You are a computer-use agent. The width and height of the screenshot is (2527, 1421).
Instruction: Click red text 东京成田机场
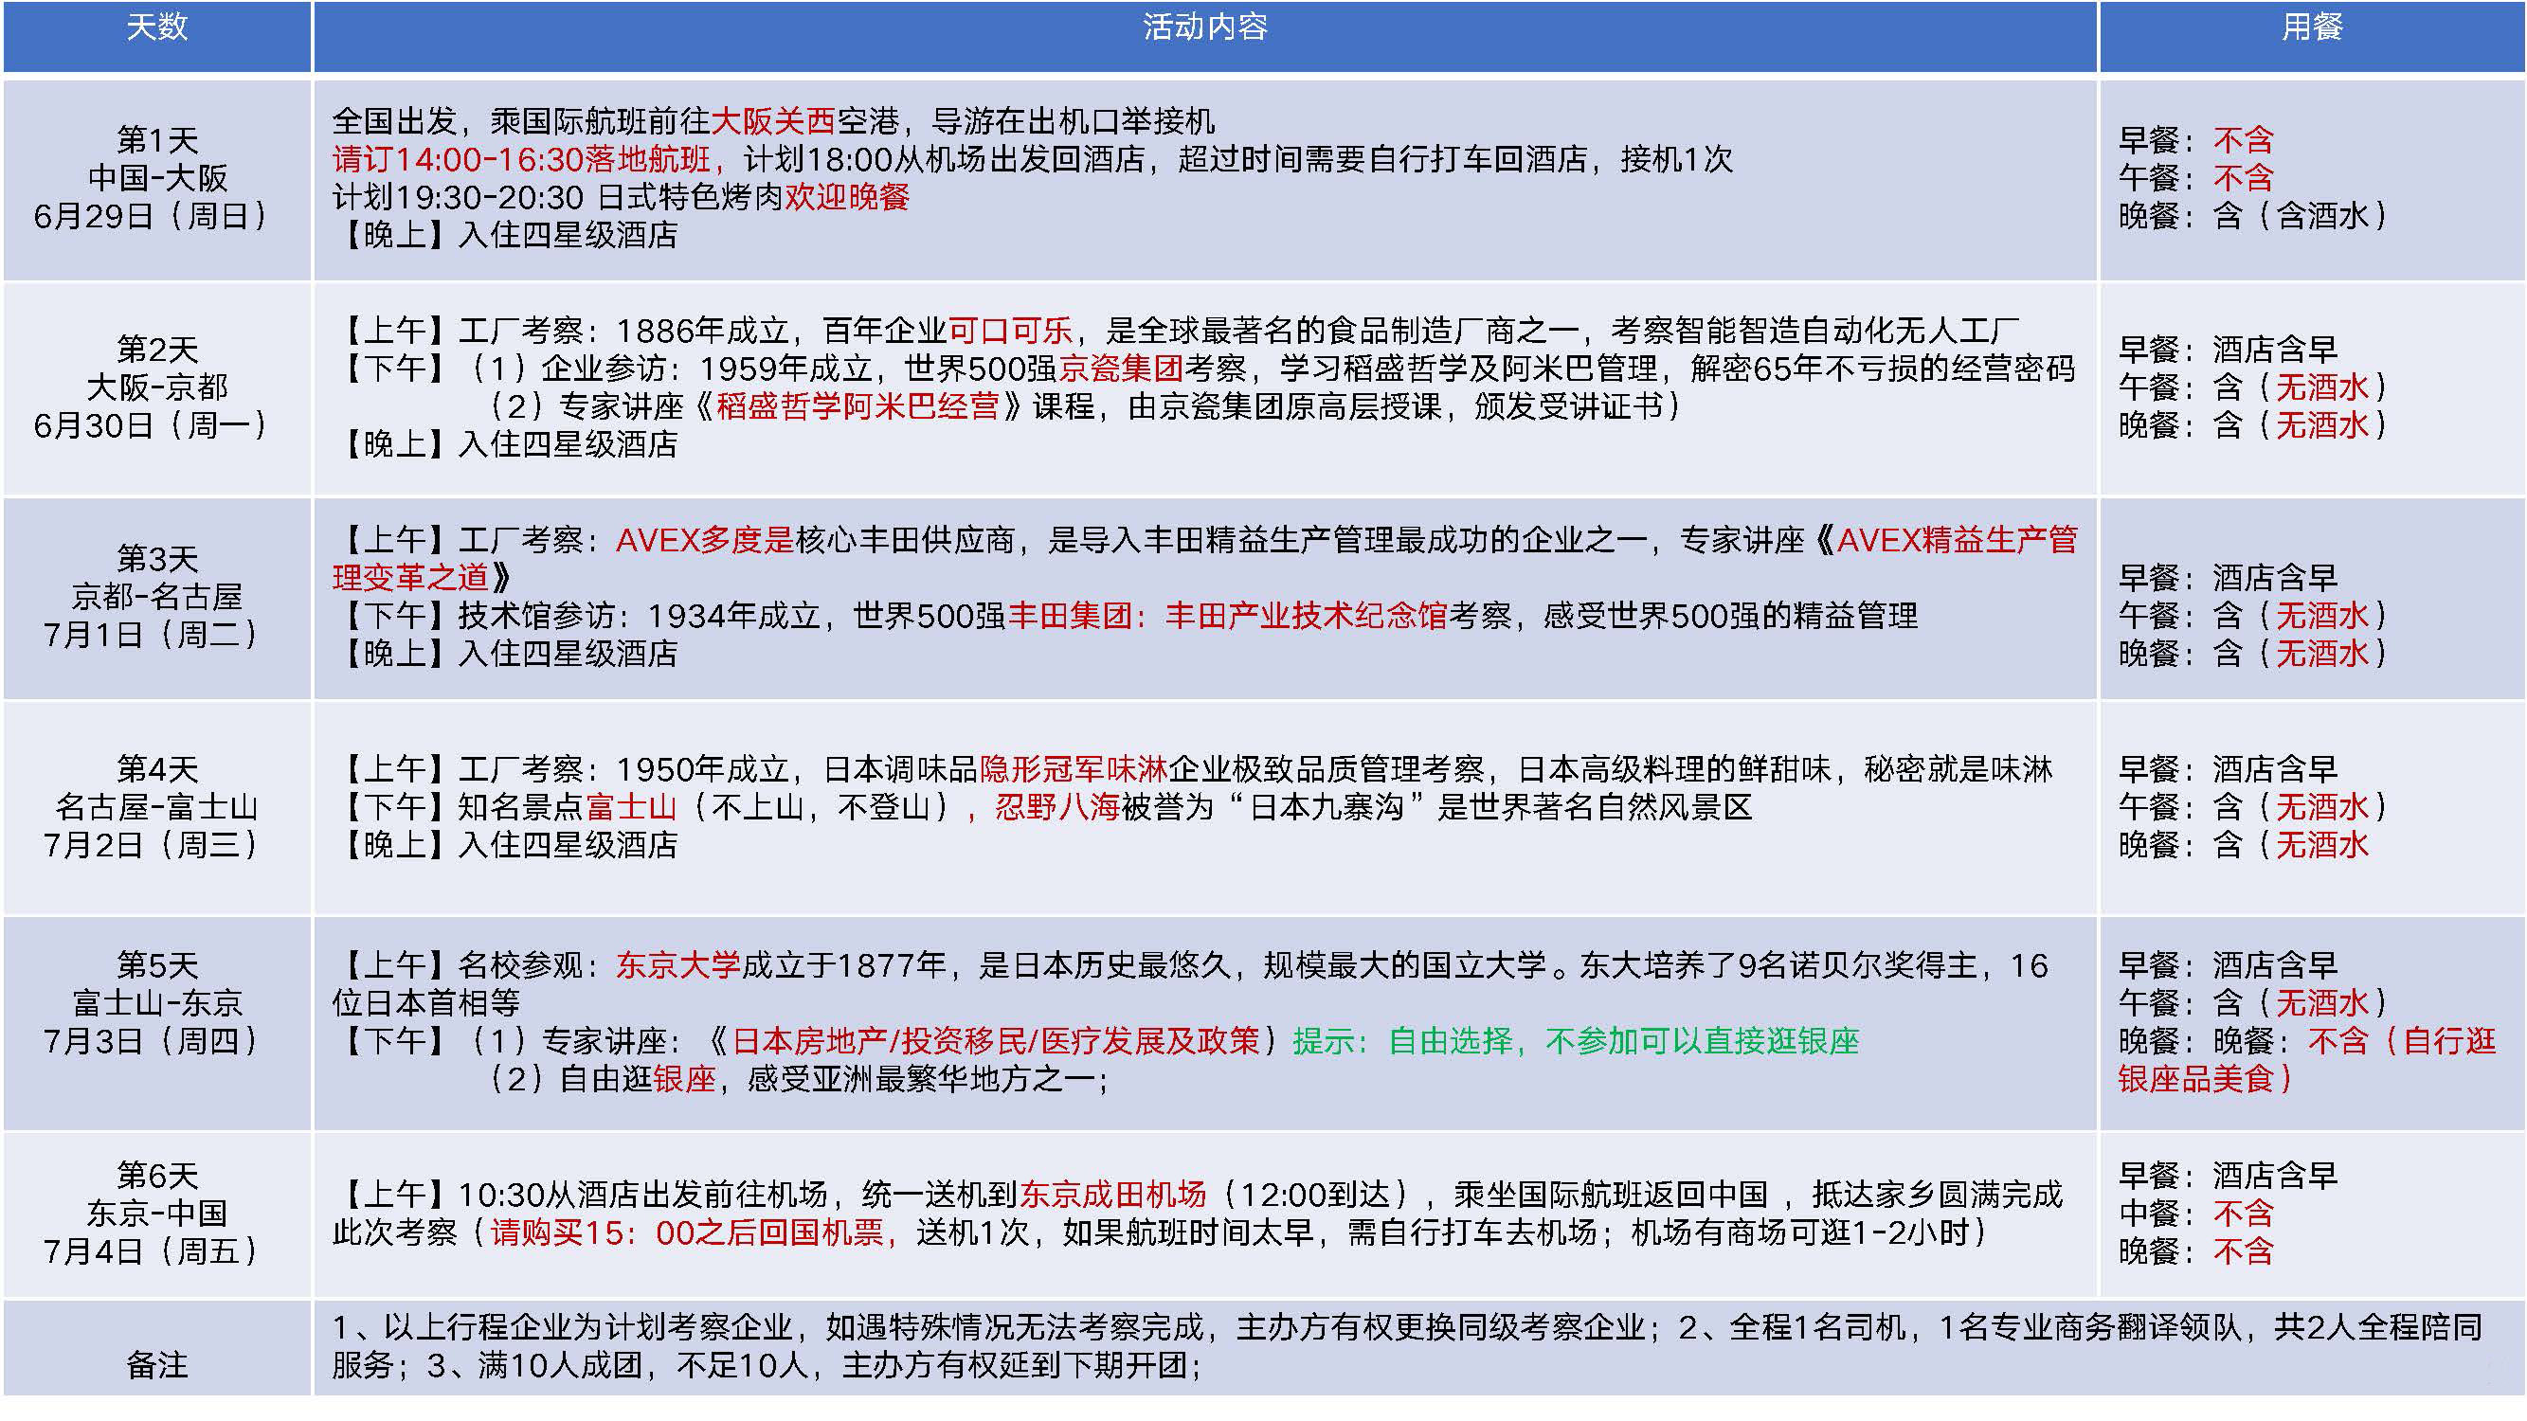click(1113, 1196)
